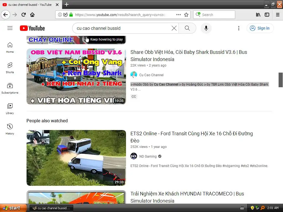Click the ETS2 video description text

point(199,166)
